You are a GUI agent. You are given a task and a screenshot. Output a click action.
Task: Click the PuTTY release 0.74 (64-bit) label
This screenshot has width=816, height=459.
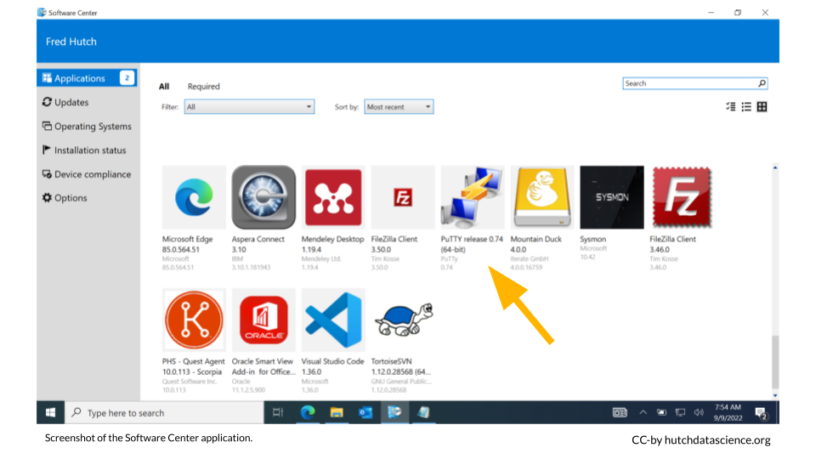click(x=472, y=244)
